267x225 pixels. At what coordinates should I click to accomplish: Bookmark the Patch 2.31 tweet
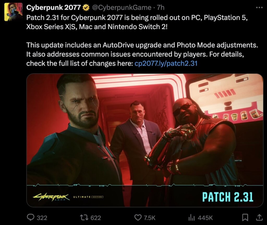point(245,218)
